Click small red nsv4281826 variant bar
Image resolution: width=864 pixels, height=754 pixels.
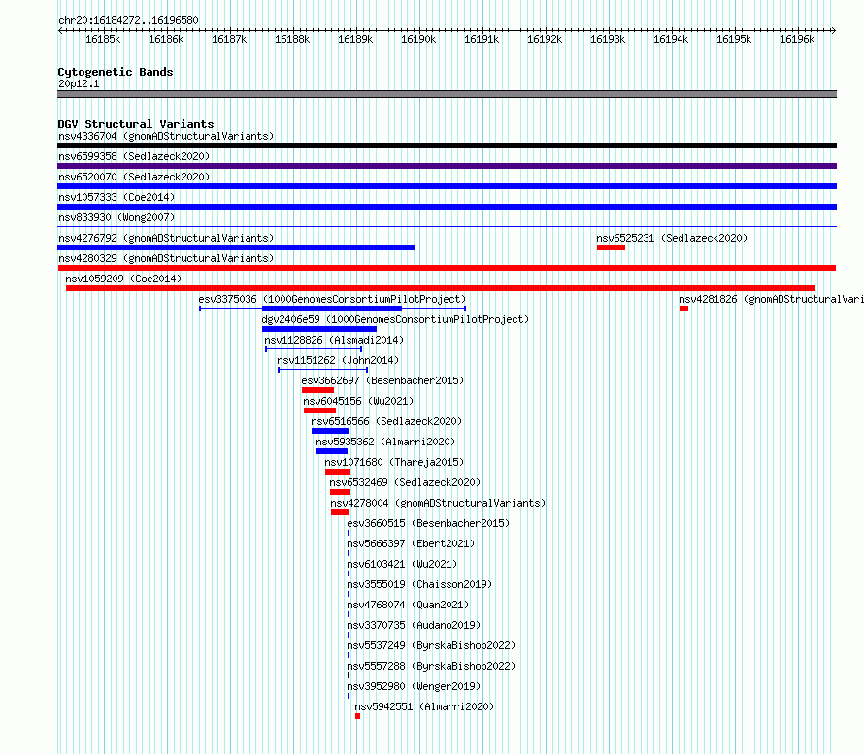pyautogui.click(x=683, y=309)
